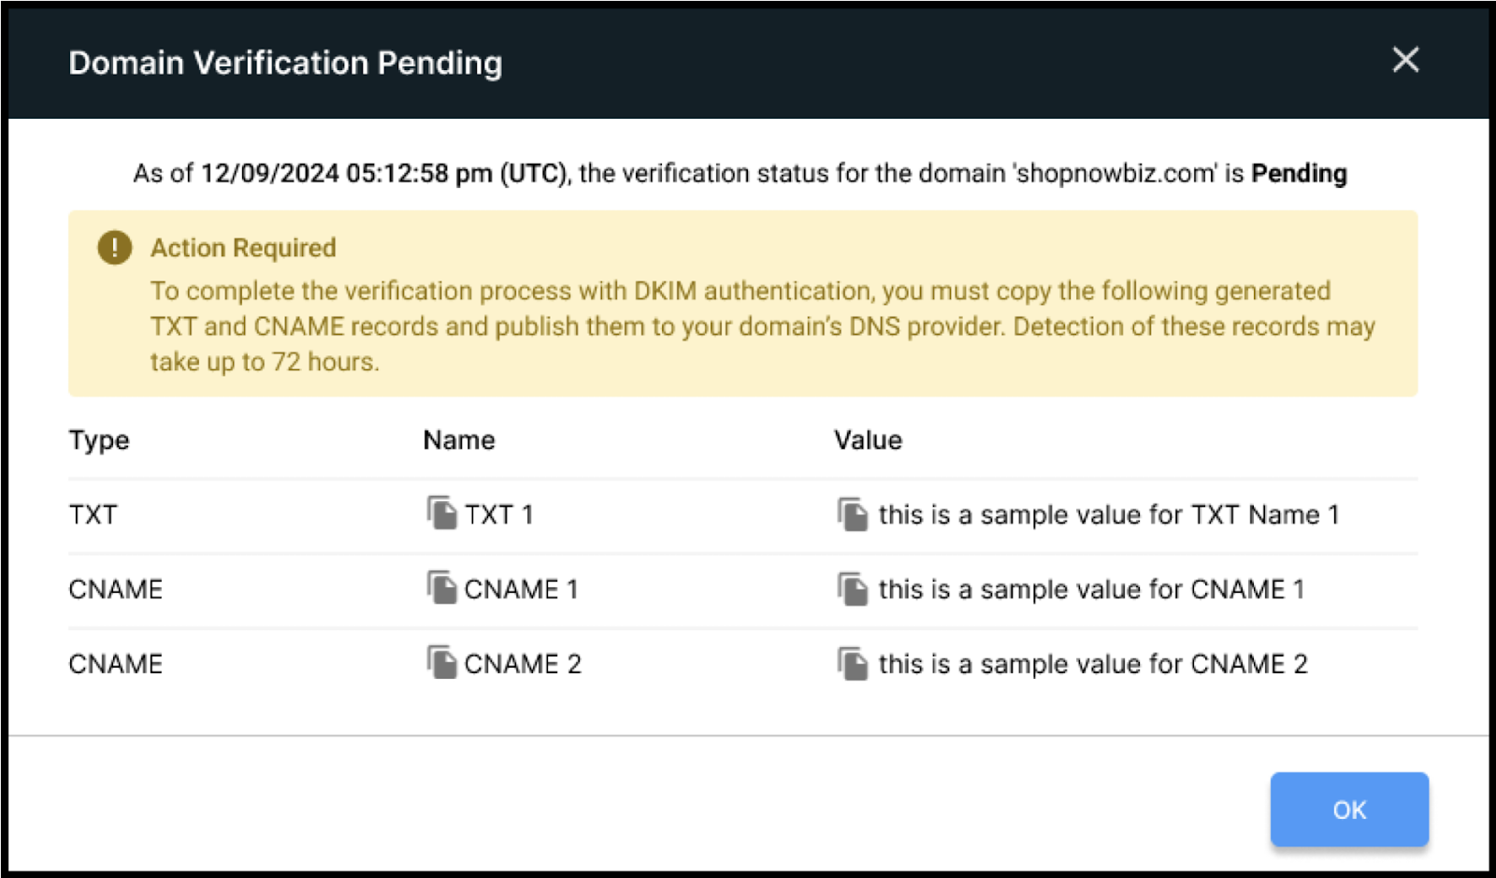Image resolution: width=1496 pixels, height=878 pixels.
Task: Click the bold 'Pending' status word
Action: pyautogui.click(x=1300, y=173)
